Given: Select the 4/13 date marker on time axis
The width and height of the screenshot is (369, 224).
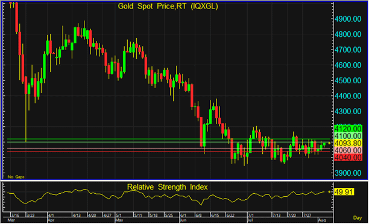Looking at the screenshot, I should click(x=77, y=216).
